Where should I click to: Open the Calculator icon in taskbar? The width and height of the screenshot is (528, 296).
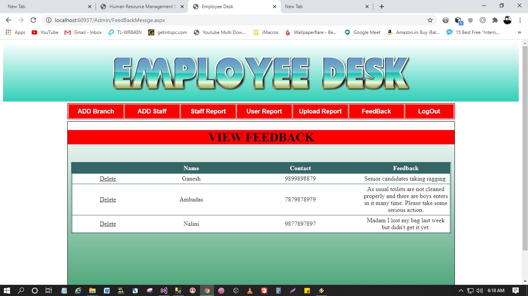tap(278, 291)
